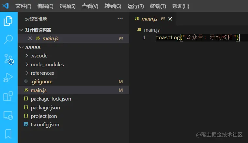Image resolution: width=248 pixels, height=143 pixels.
Task: Collapse the AAAAA folder section
Action: click(21, 47)
